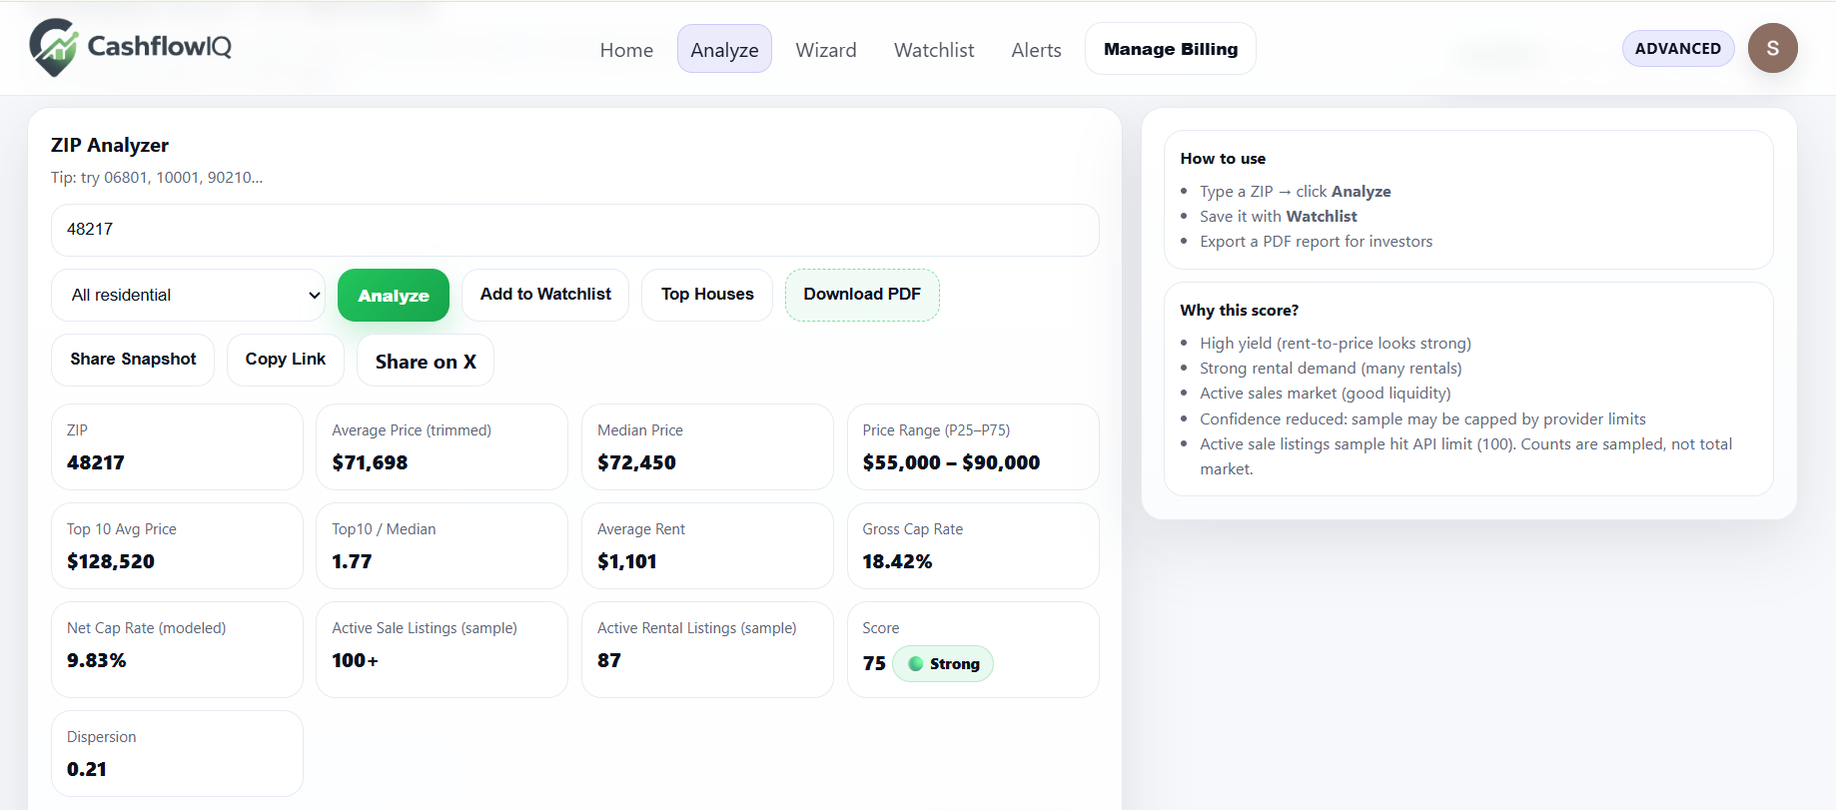Expand the All residential property type dropdown

click(189, 295)
